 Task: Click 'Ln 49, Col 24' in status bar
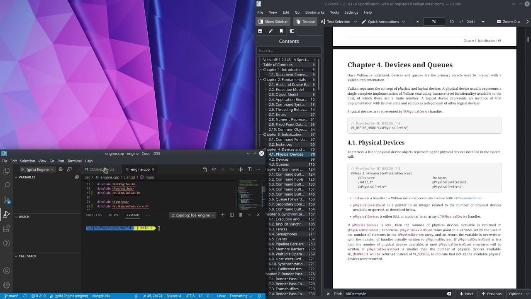152,296
